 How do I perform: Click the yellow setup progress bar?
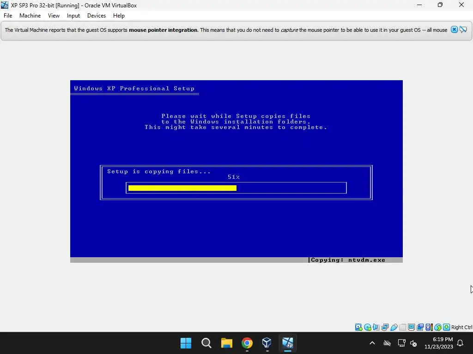pos(182,188)
